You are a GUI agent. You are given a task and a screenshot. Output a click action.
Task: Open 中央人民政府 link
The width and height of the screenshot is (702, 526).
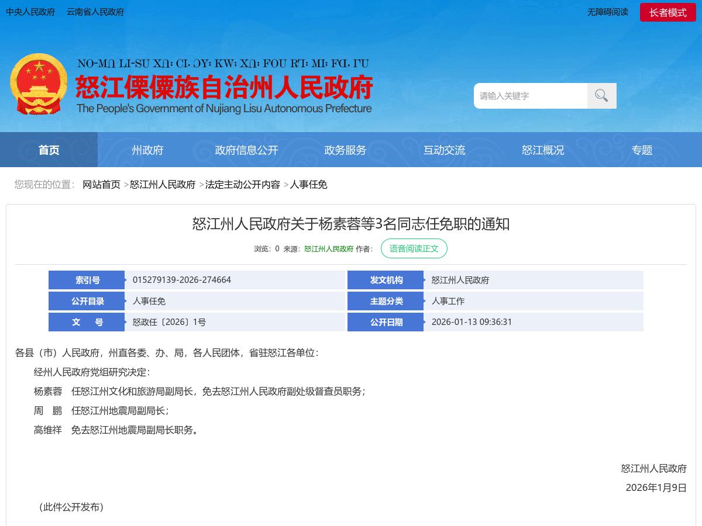point(31,12)
